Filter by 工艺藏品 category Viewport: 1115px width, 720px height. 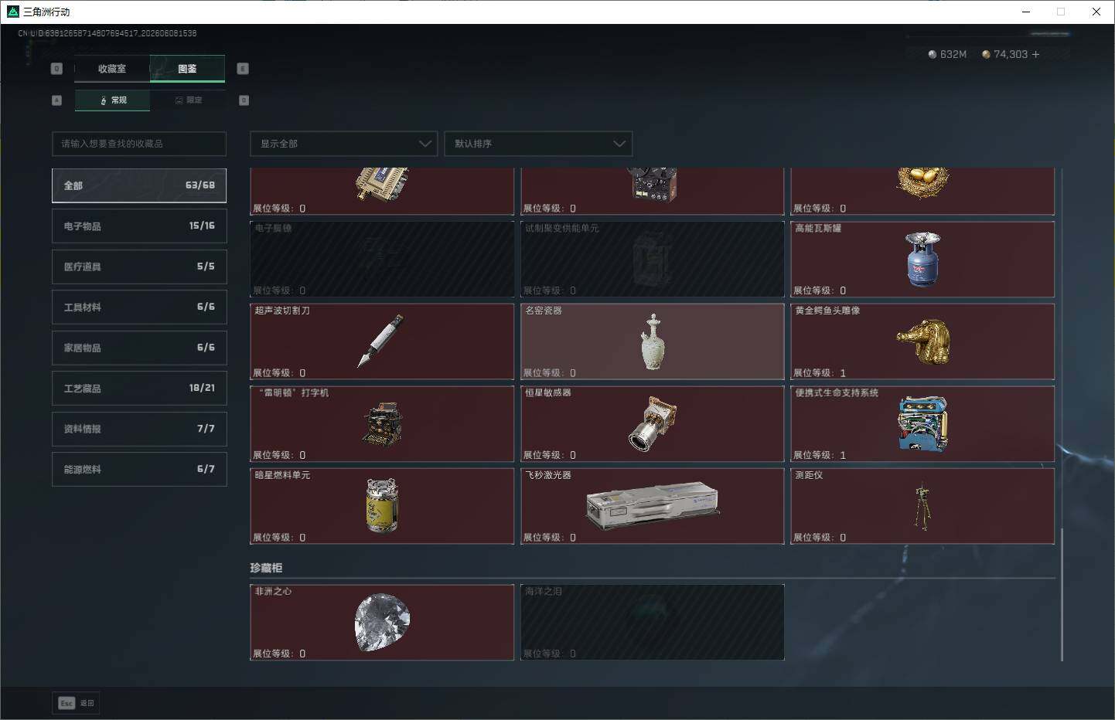pyautogui.click(x=139, y=389)
